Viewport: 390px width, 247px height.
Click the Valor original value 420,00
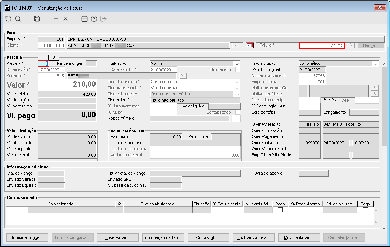(x=67, y=94)
